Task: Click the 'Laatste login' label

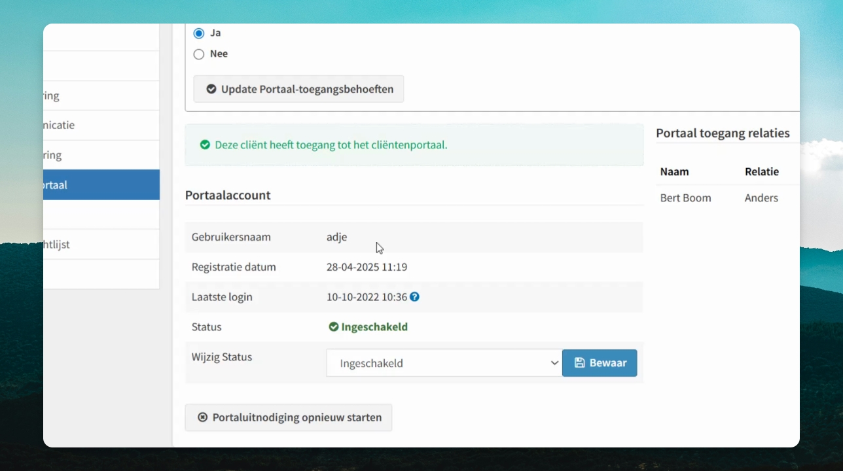Action: [222, 297]
